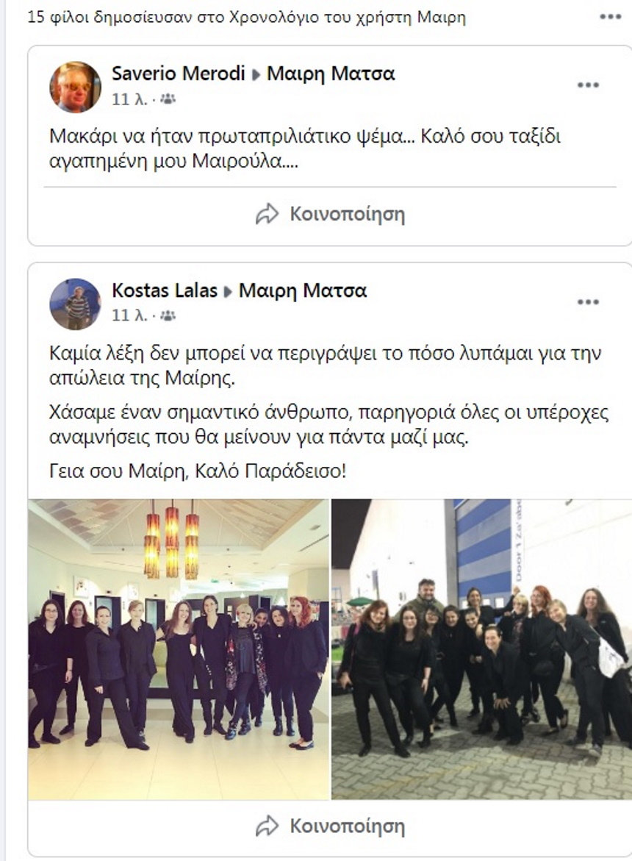Click the 11 λ. timestamp on Saverio's post
The image size is (632, 861).
[x=129, y=99]
